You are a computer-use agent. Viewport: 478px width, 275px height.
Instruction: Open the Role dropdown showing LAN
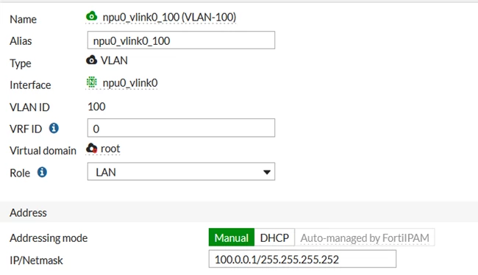coord(181,171)
